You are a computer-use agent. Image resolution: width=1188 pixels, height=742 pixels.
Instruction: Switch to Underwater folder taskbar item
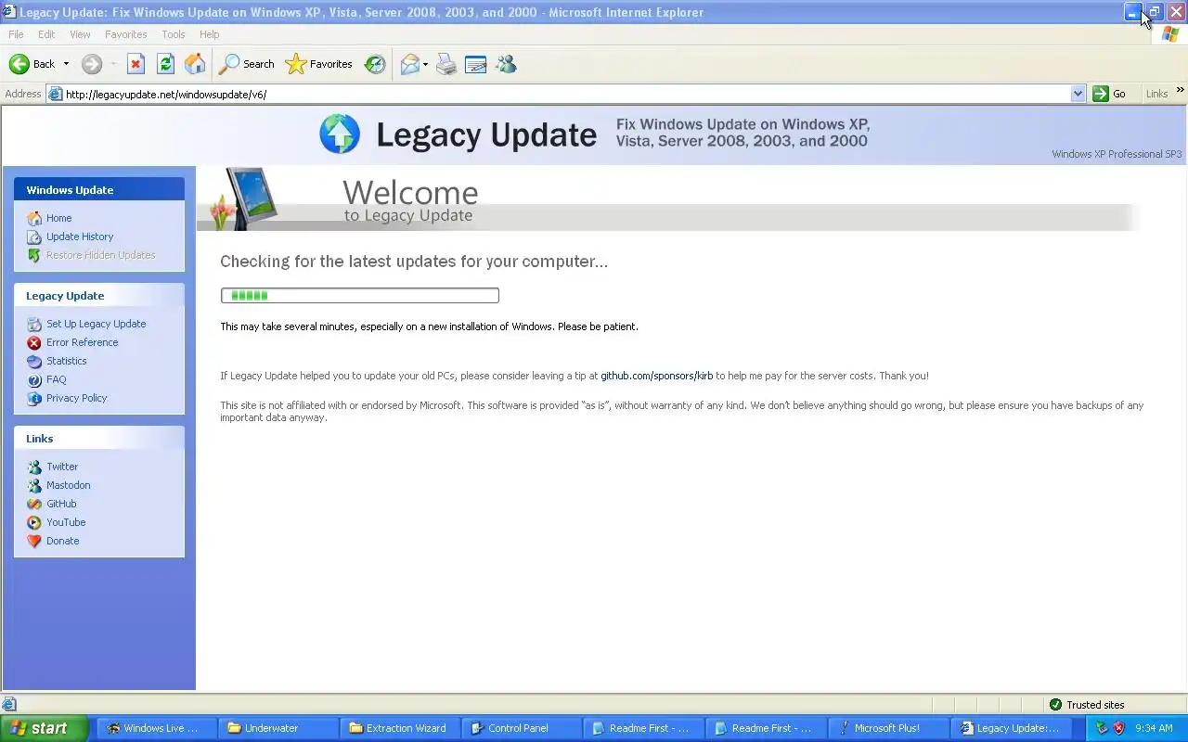coord(279,728)
